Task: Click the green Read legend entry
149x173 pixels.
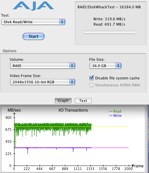Action: coord(115,111)
